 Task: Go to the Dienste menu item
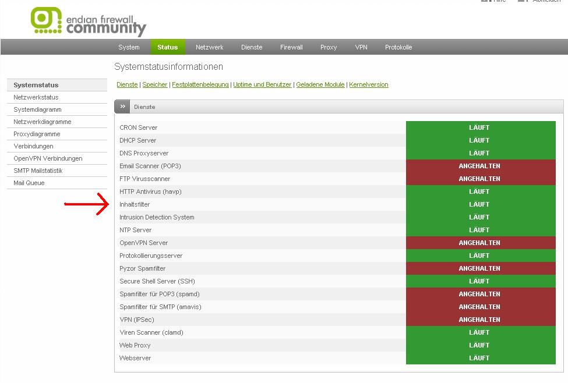click(x=252, y=47)
